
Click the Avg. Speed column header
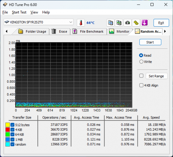151,117
